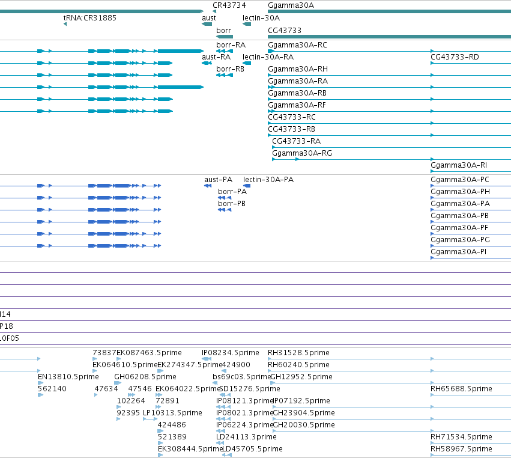The image size is (511, 458).
Task: Click the borr gene label
Action: click(223, 30)
